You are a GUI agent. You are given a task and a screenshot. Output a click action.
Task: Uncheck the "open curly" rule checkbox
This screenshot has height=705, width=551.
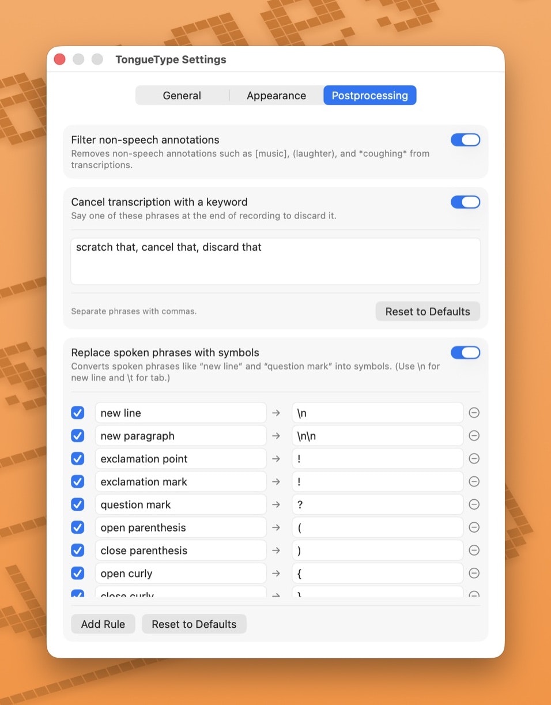click(x=78, y=574)
